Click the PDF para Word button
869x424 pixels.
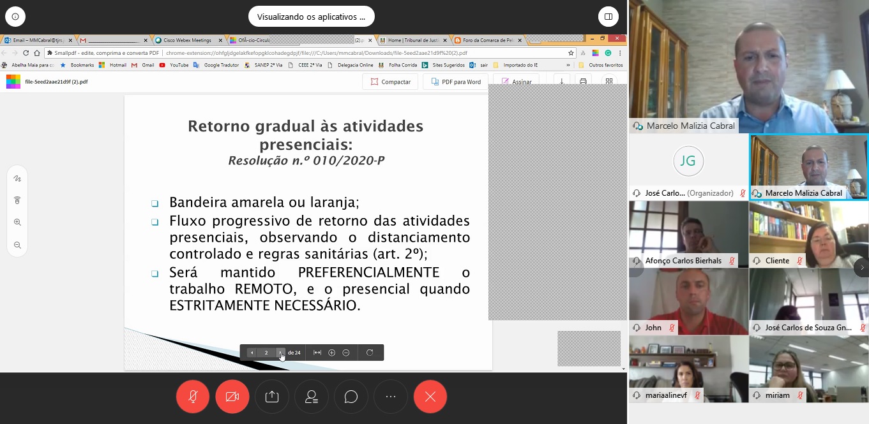point(456,82)
